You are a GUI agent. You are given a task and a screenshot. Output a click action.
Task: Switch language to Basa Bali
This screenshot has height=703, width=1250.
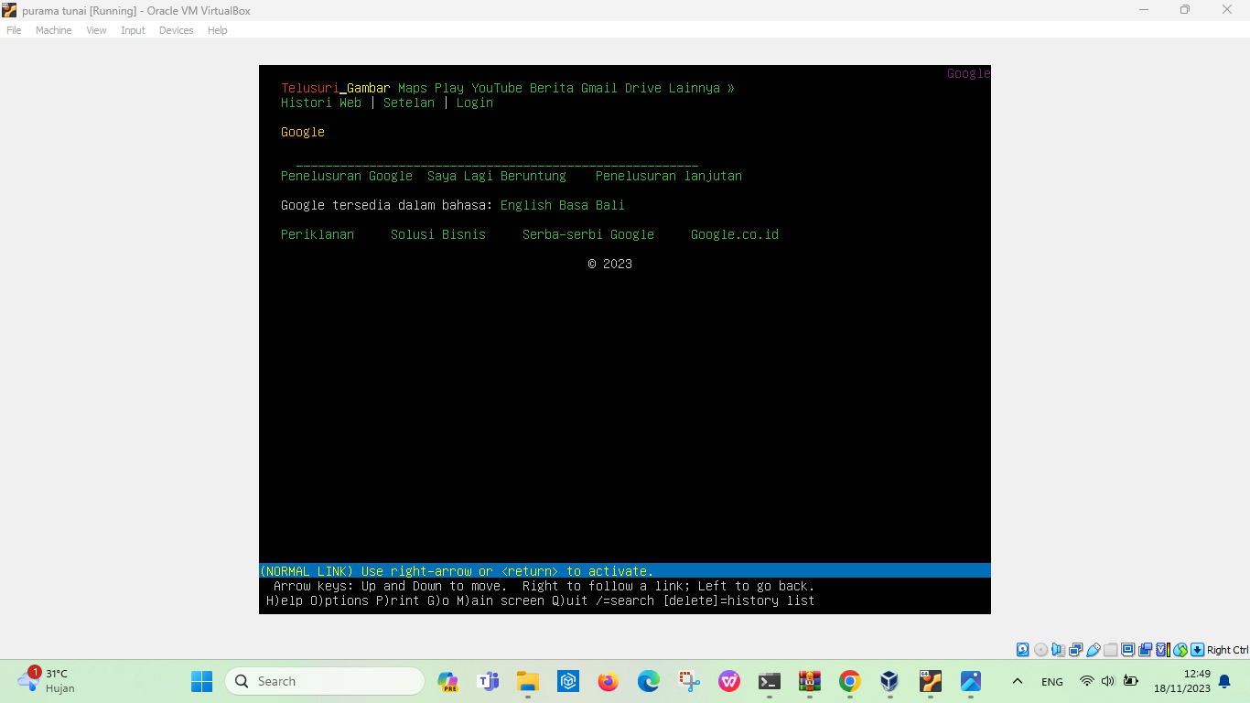click(x=592, y=205)
